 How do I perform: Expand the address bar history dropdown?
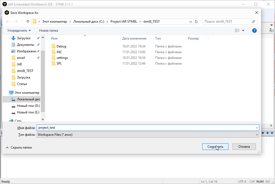191,22
